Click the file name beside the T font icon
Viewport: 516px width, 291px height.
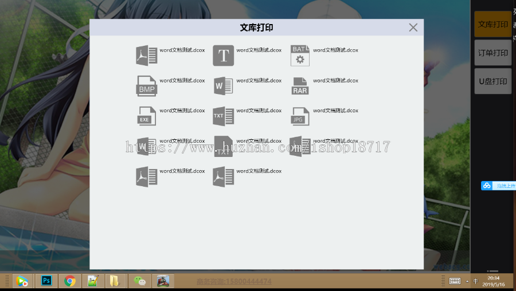coord(259,50)
